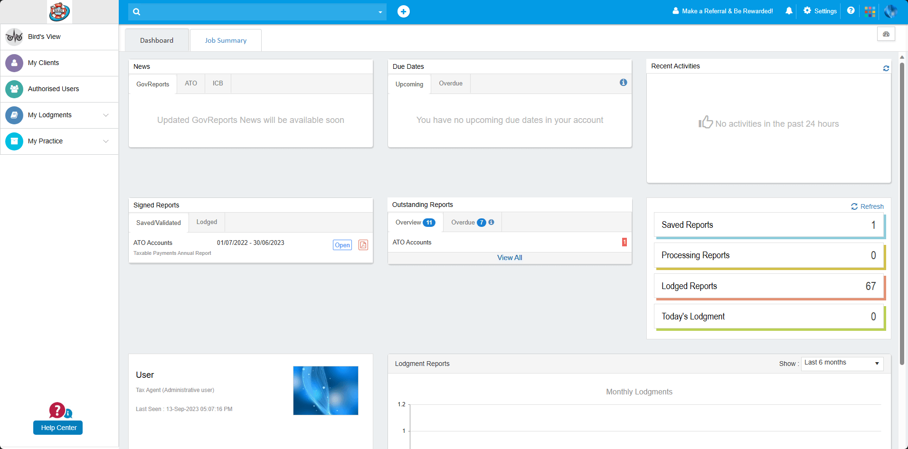Viewport: 908px width, 449px height.
Task: Select the Lodged signed reports tab
Action: tap(207, 222)
